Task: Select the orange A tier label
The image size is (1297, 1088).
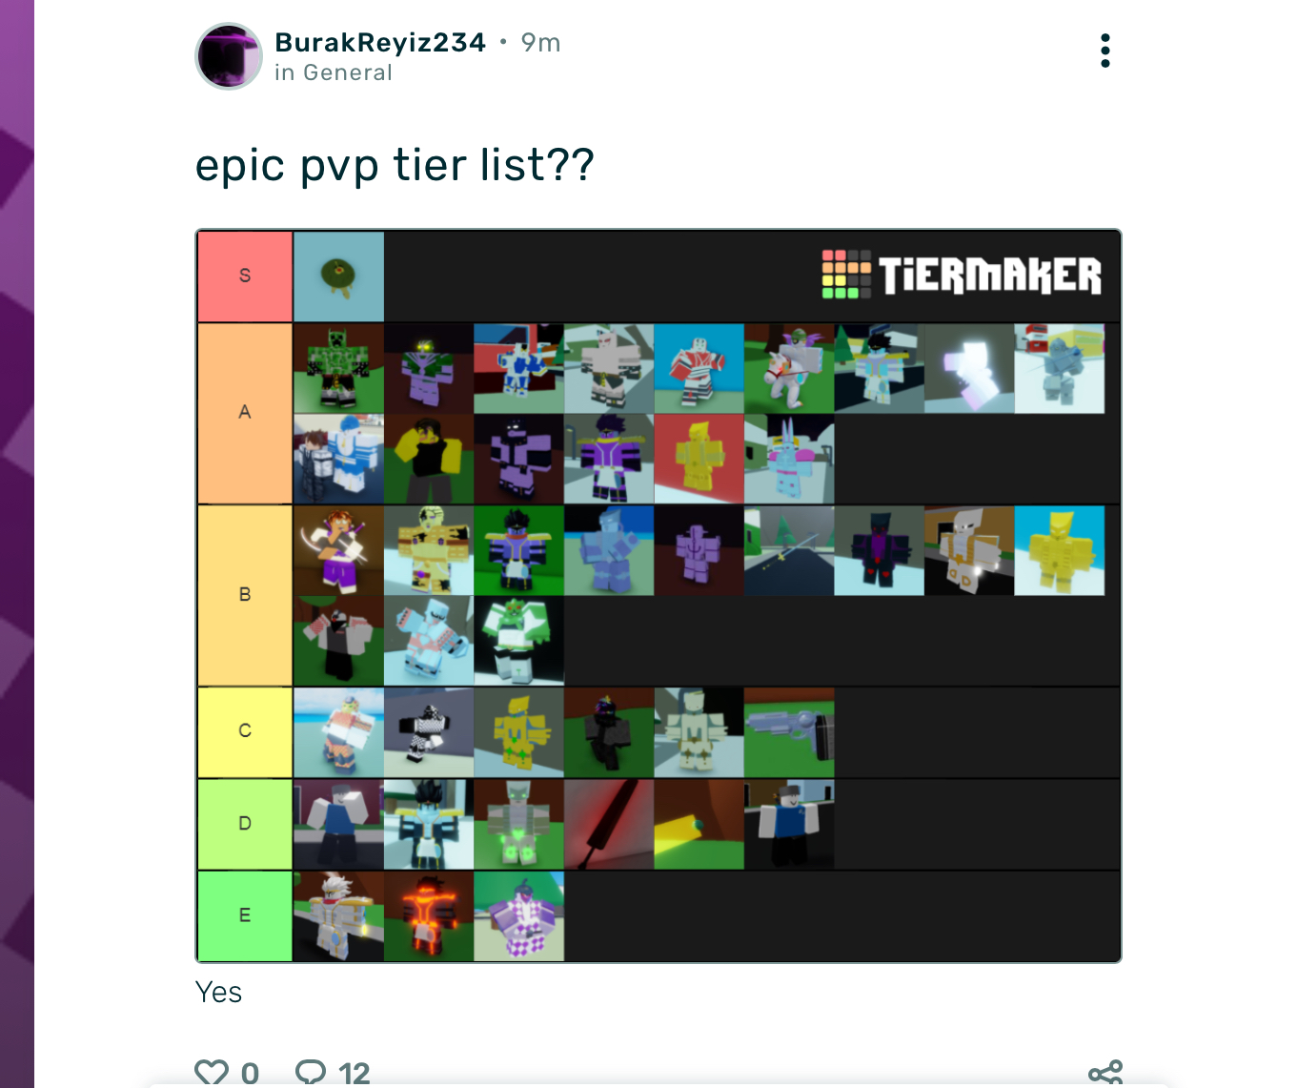Action: click(x=245, y=413)
